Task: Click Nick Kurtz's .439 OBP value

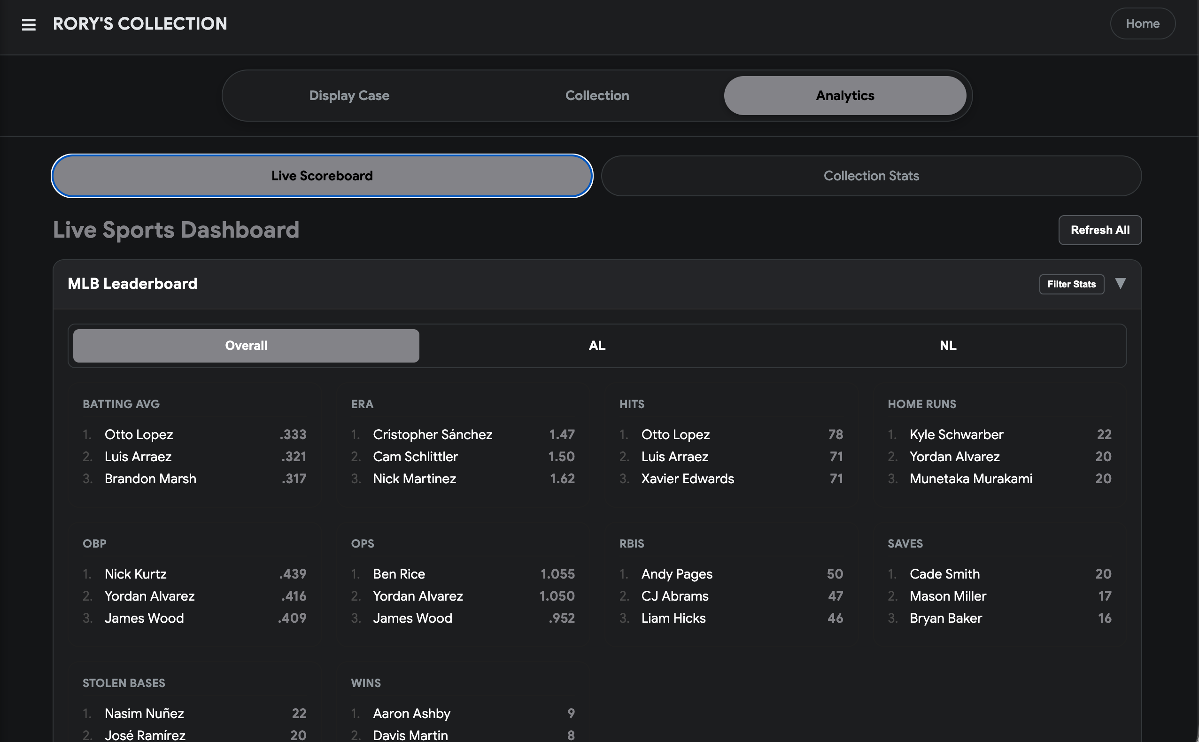Action: point(293,574)
